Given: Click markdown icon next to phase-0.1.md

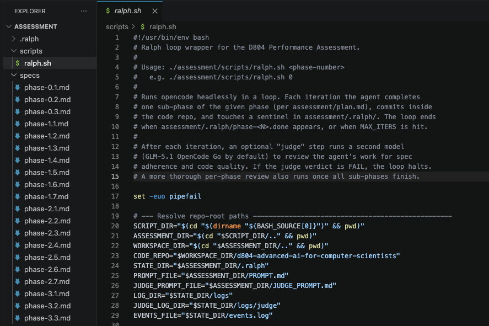Looking at the screenshot, I should coord(18,87).
